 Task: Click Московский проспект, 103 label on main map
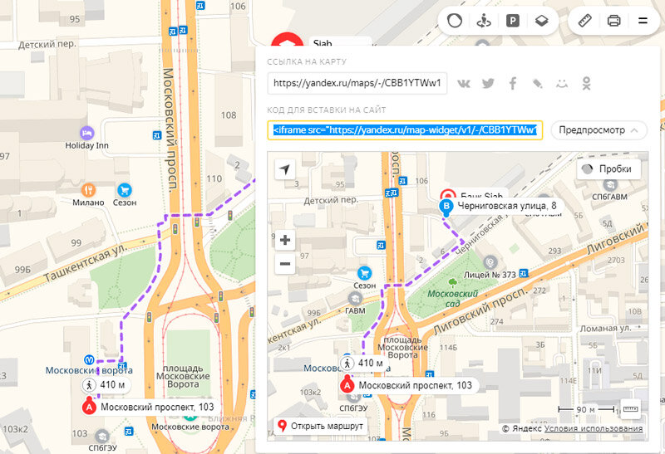point(157,408)
